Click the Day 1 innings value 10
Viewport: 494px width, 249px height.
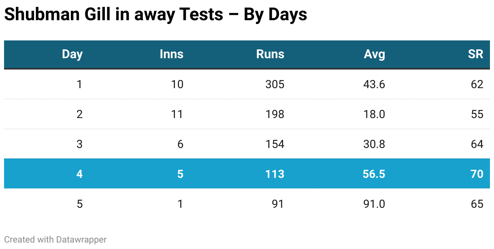coord(177,84)
